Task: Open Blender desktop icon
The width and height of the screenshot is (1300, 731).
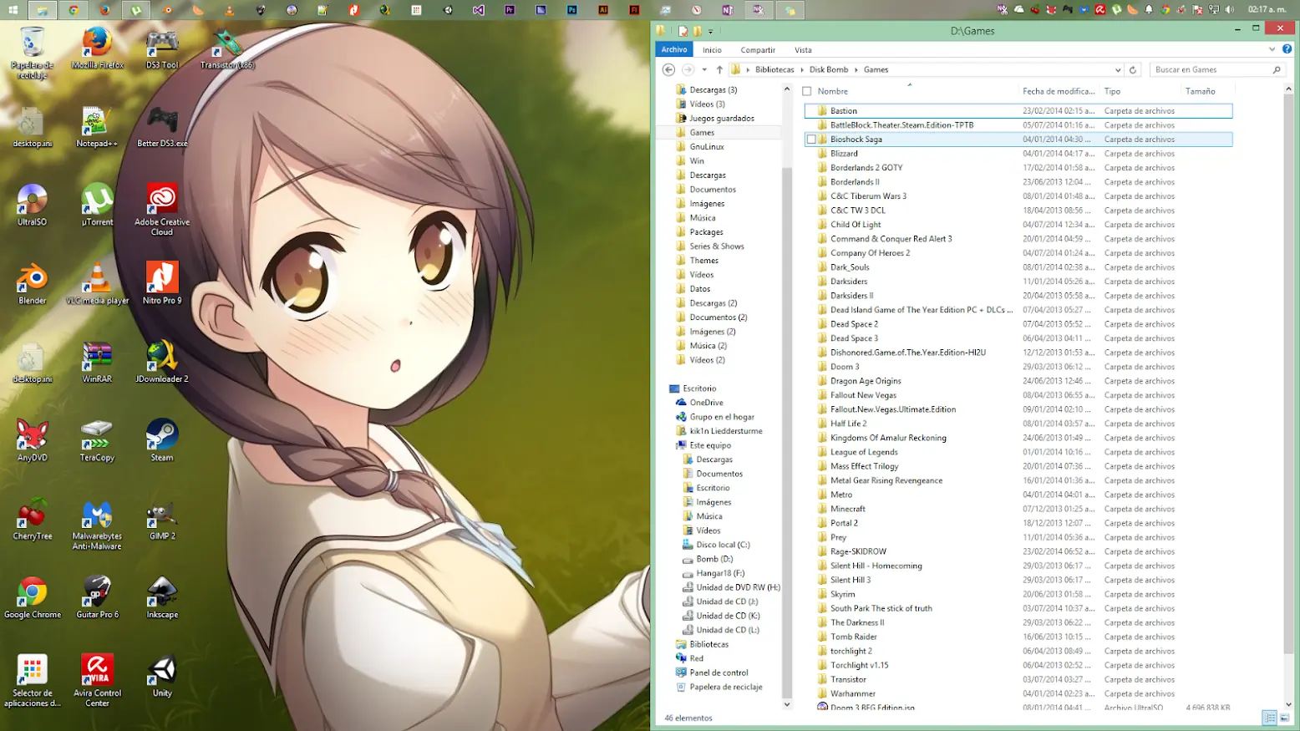Action: pos(32,283)
